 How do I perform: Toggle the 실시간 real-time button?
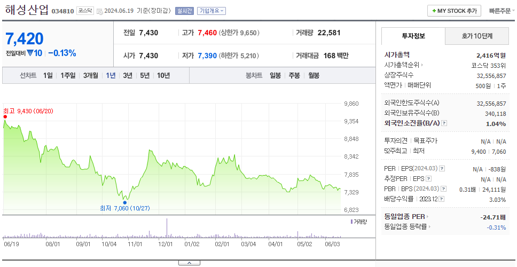185,11
